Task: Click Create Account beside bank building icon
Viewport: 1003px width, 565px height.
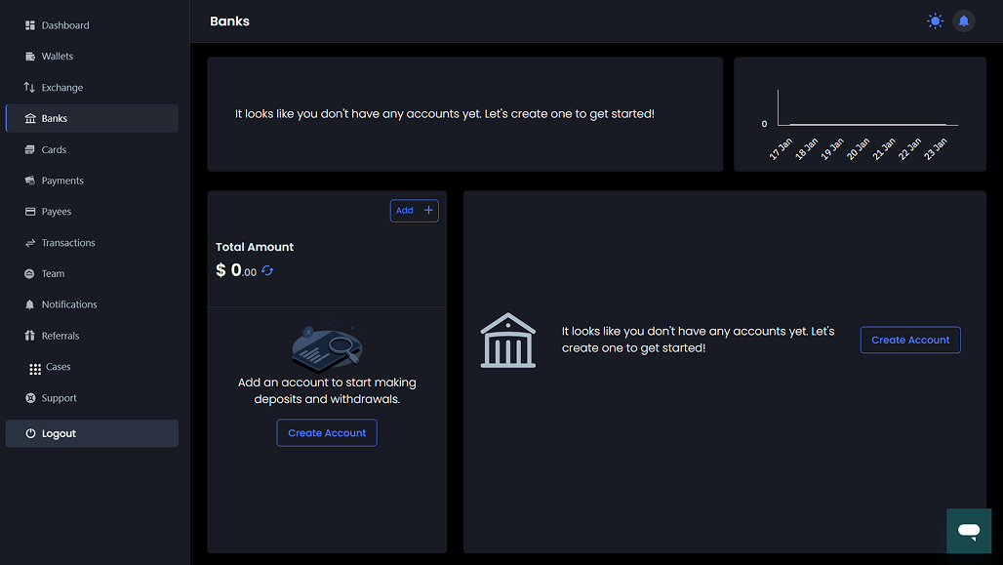Action: (910, 340)
